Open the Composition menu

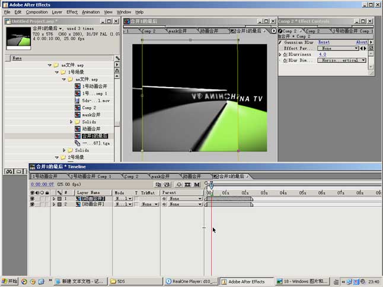(37, 12)
